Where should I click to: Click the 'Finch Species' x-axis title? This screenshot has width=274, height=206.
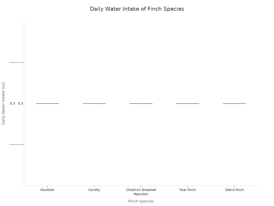(141, 201)
